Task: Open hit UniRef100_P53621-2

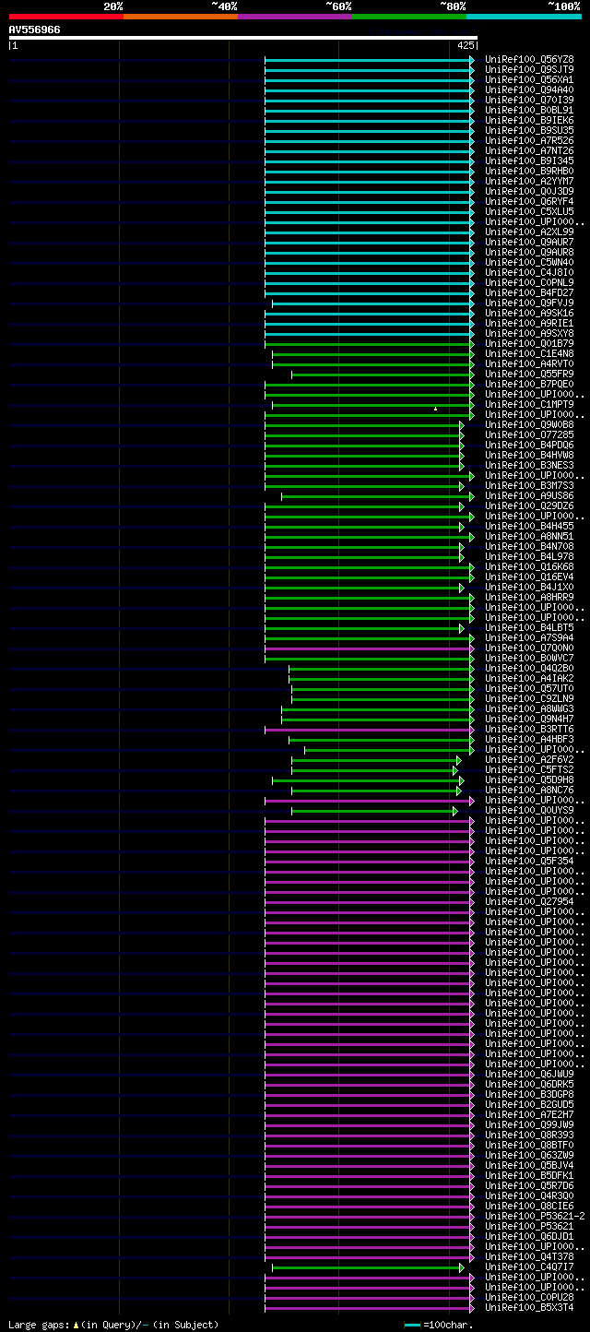Action: (535, 1216)
